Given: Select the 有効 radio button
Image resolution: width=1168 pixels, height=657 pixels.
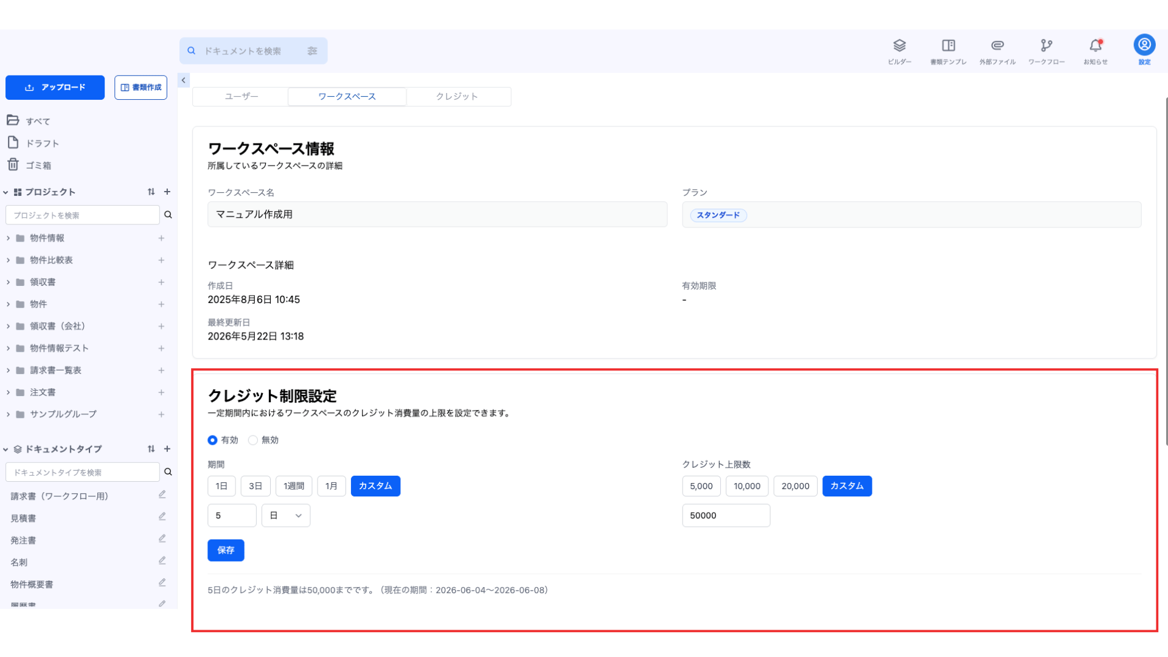Looking at the screenshot, I should tap(212, 440).
